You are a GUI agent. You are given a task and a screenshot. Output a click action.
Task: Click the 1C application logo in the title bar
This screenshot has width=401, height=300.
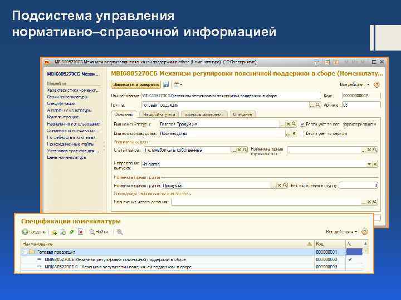tap(47, 62)
